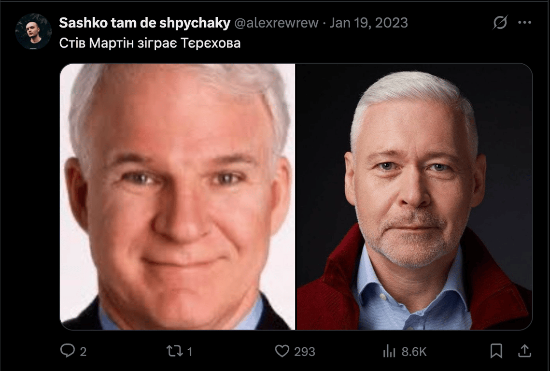Open the @alexrewrew handle link
550x371 pixels.
coord(276,23)
